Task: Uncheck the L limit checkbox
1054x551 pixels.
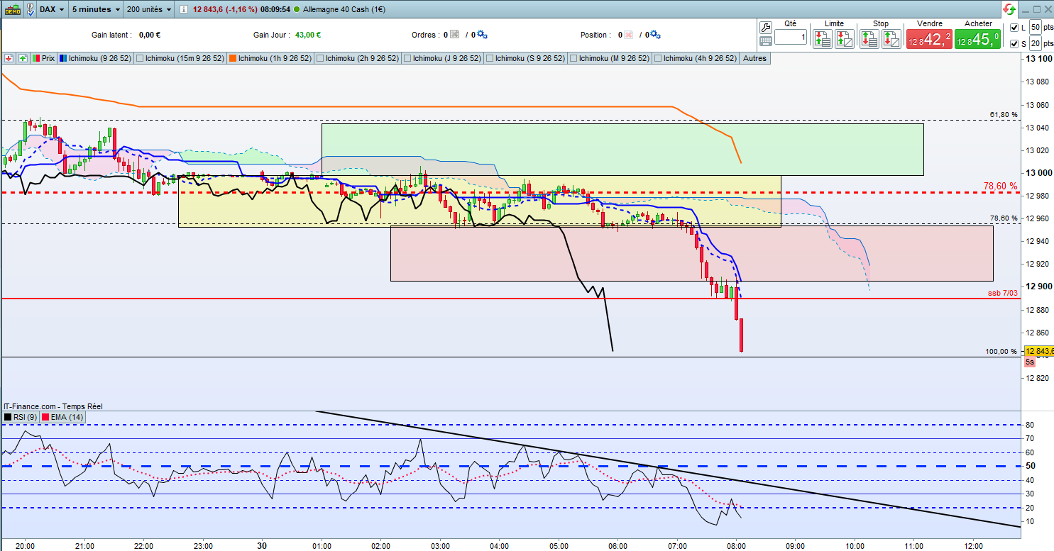Action: tap(1014, 28)
